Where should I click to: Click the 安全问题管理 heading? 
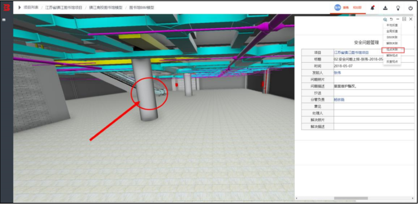point(366,42)
